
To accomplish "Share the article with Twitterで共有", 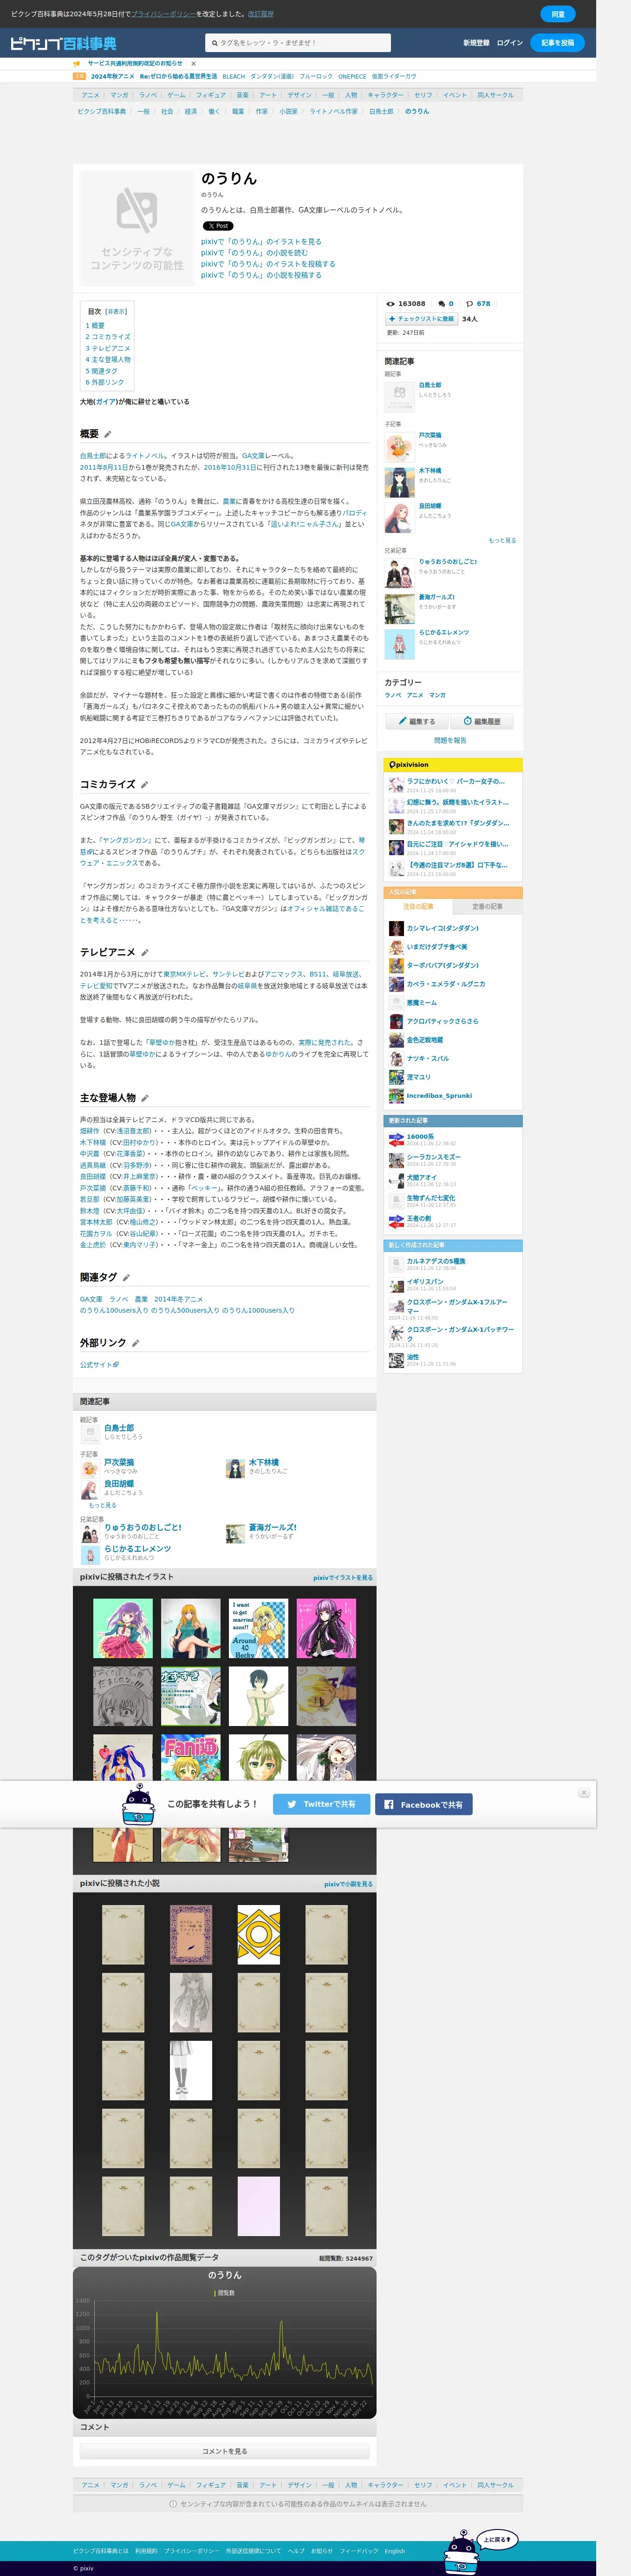I will [x=320, y=1804].
